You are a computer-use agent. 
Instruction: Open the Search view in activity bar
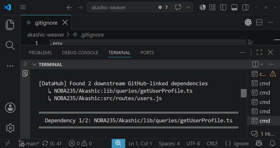[10, 45]
